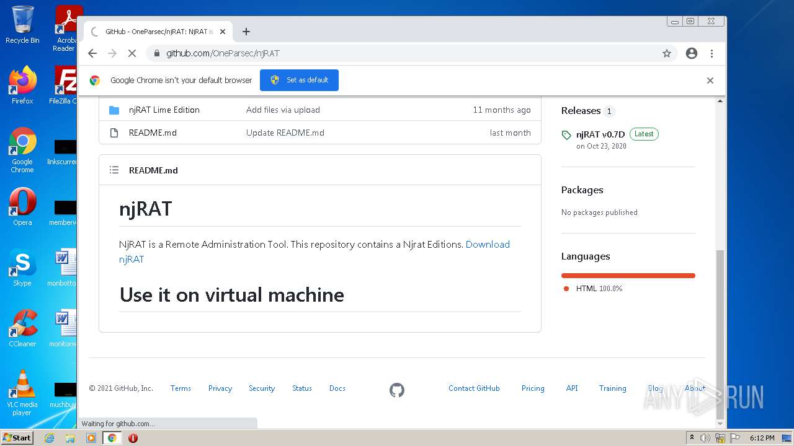Click the release tag icon

pyautogui.click(x=566, y=135)
